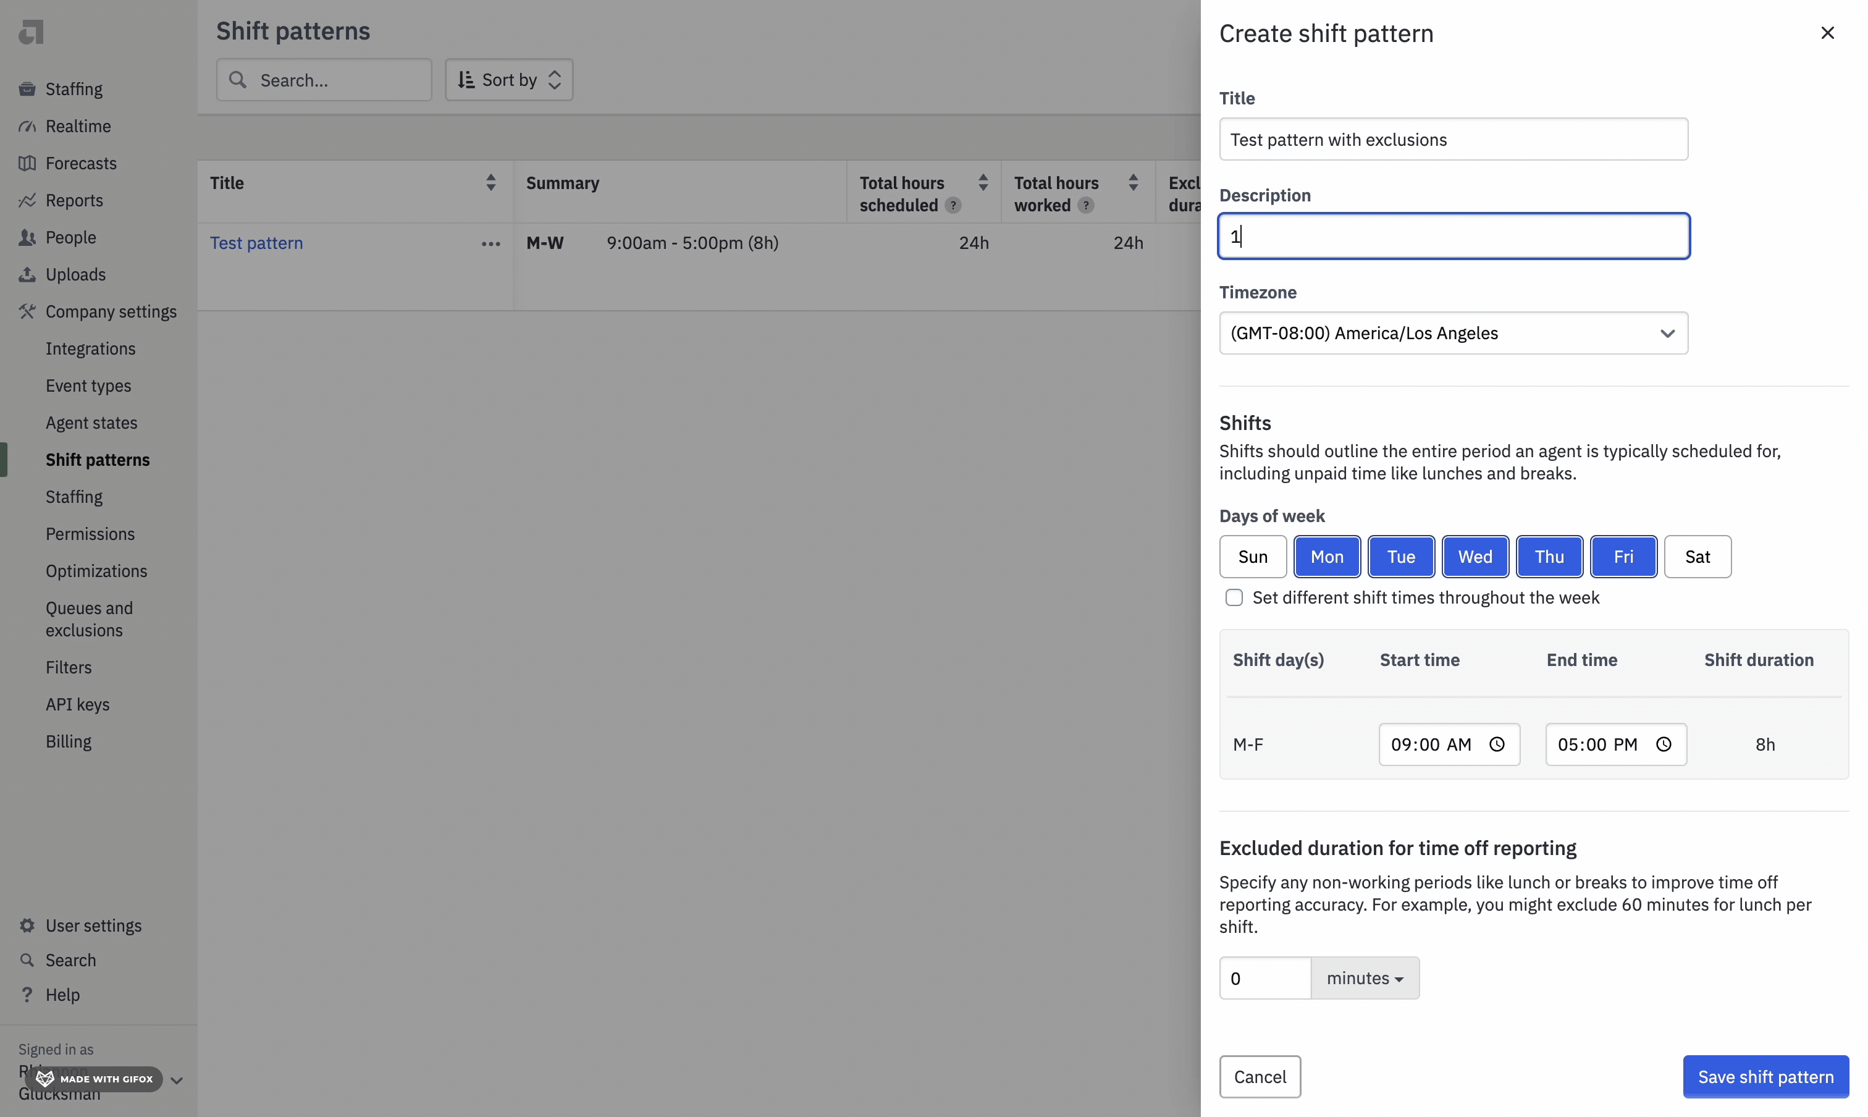Open the Test pattern link
1868x1117 pixels.
[256, 243]
